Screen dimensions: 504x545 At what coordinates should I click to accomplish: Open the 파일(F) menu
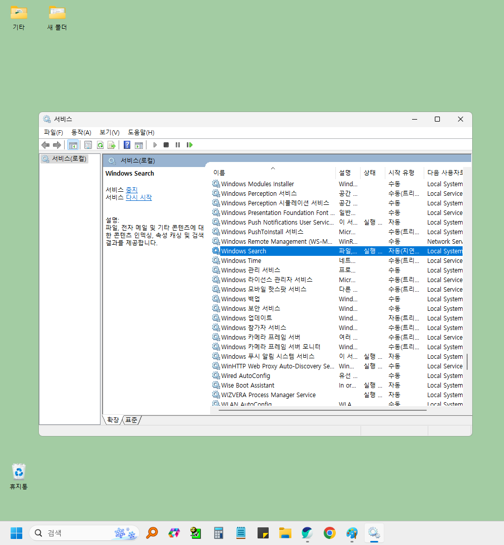tap(53, 132)
